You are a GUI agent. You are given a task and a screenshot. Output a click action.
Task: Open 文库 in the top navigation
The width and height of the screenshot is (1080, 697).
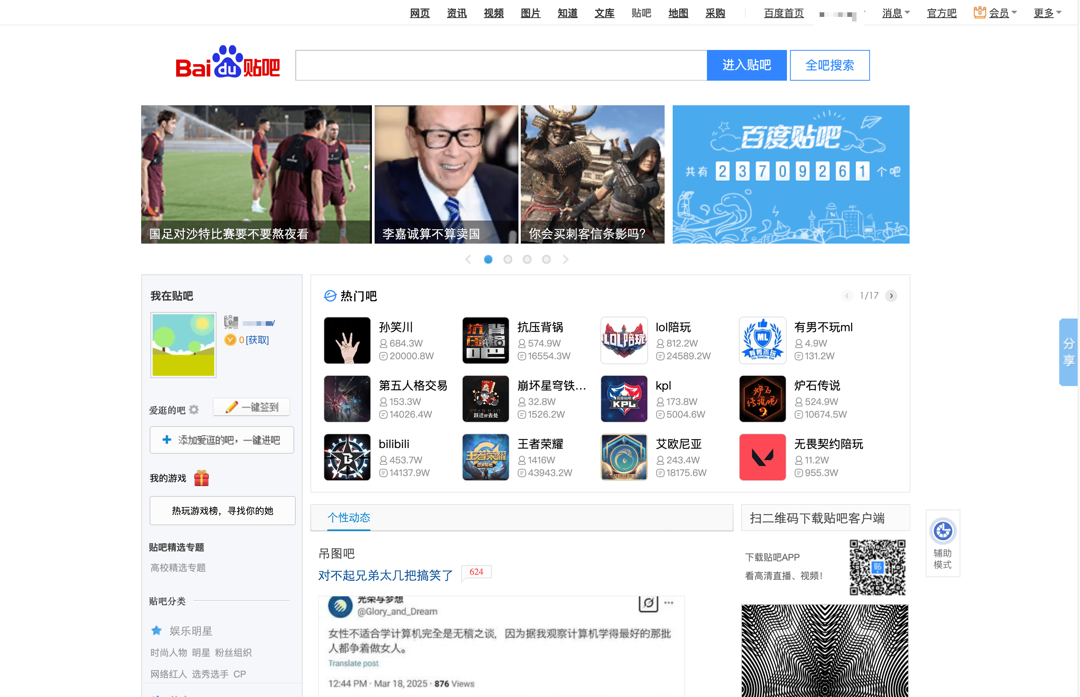pos(604,13)
